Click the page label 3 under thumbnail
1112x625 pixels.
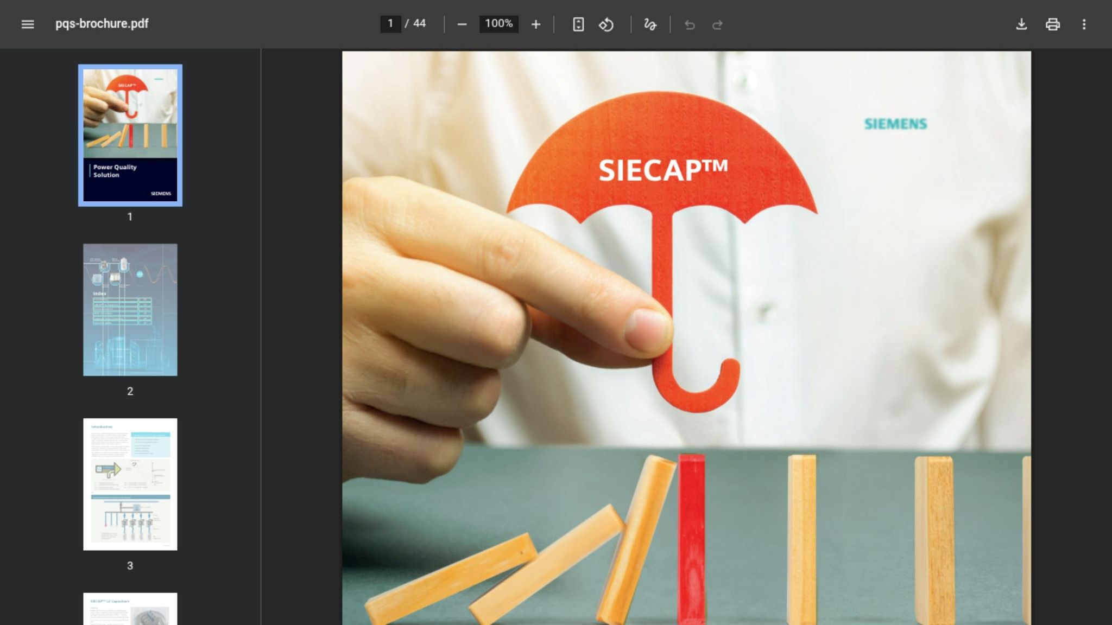(x=130, y=566)
